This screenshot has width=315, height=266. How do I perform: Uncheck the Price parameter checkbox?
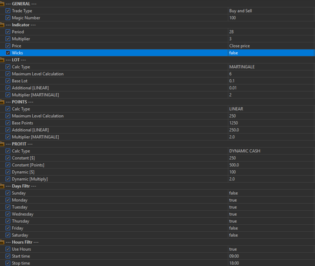[x=8, y=46]
